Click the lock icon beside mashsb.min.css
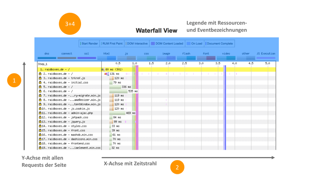This screenshot has width=312, height=175. tap(40, 135)
